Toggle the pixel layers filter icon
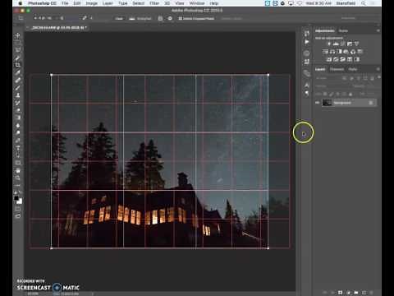Image resolution: width=394 pixels, height=296 pixels. [344, 78]
